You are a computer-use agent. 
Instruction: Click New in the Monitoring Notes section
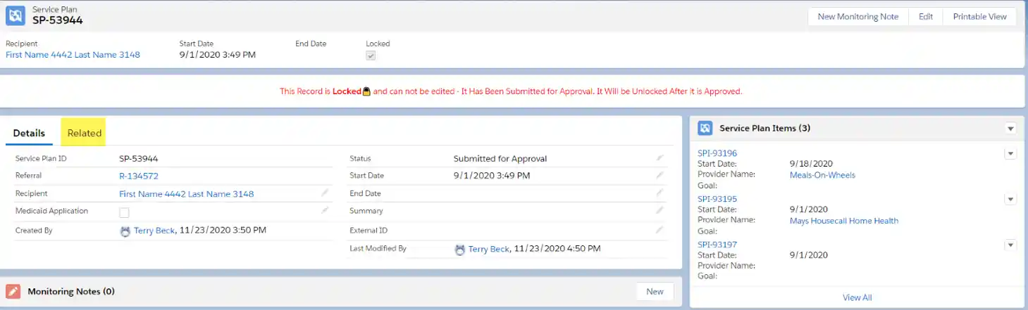(655, 292)
